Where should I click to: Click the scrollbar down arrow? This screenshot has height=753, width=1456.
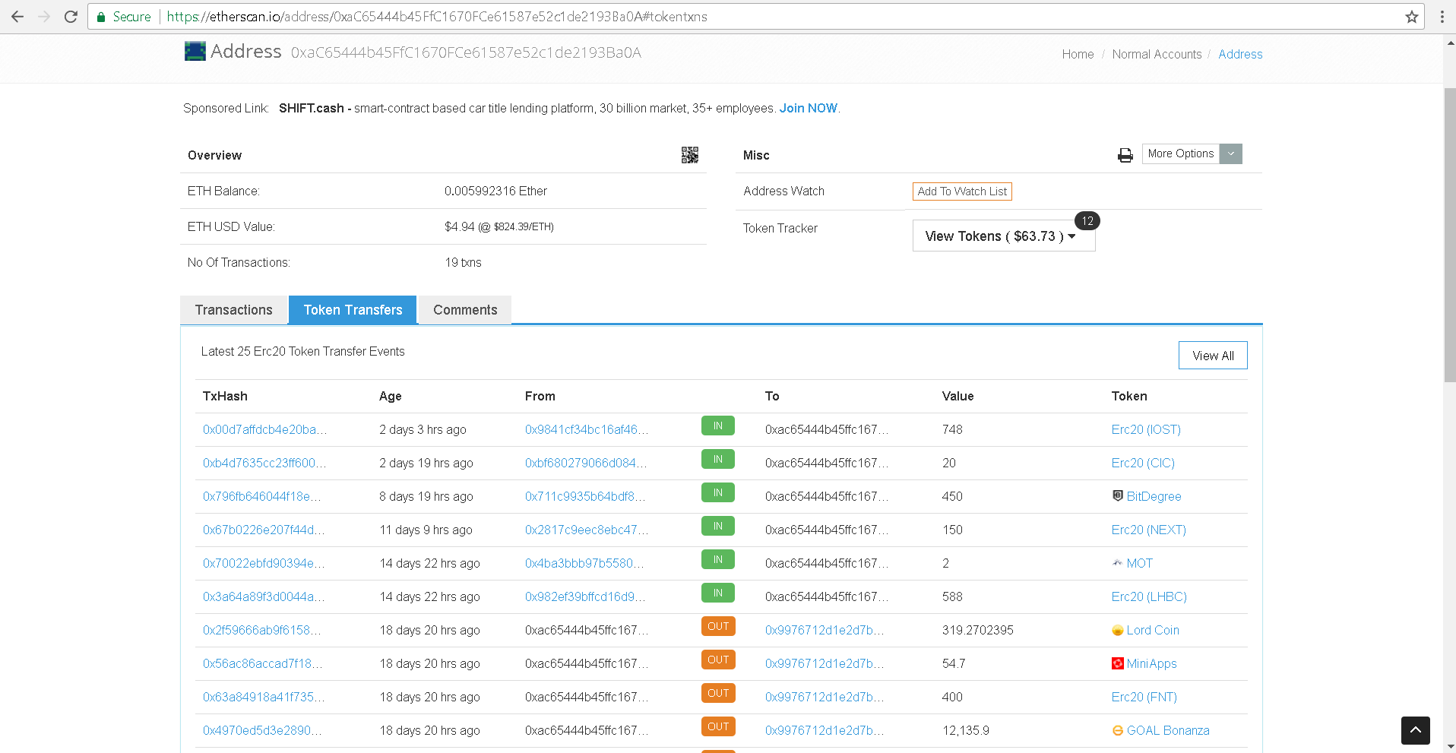click(x=1450, y=746)
